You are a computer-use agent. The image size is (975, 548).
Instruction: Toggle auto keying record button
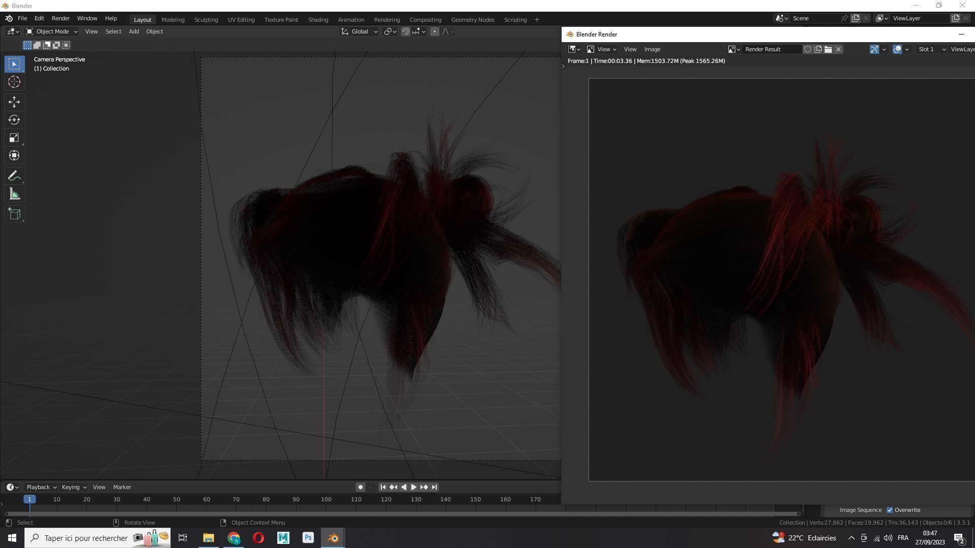360,487
